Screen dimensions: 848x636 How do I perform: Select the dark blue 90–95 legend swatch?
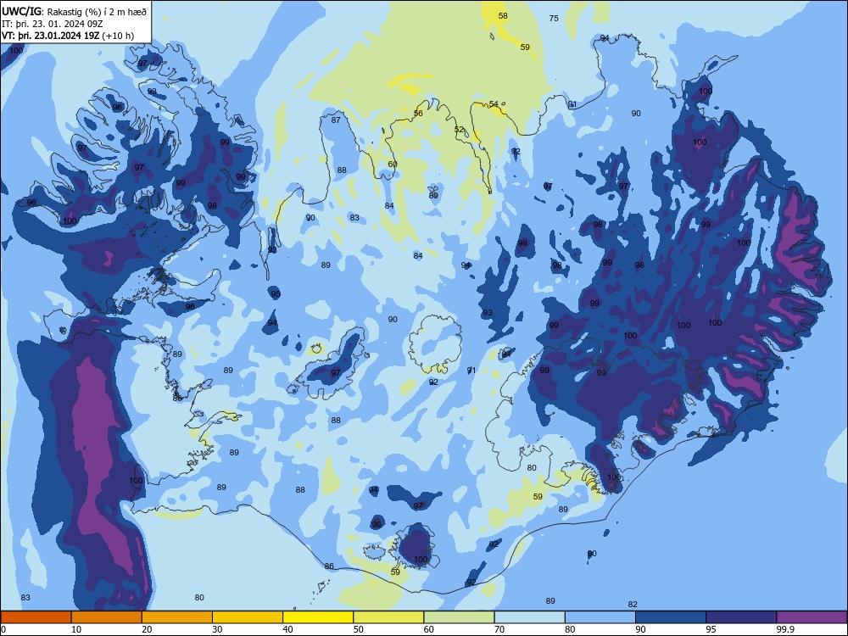[671, 617]
